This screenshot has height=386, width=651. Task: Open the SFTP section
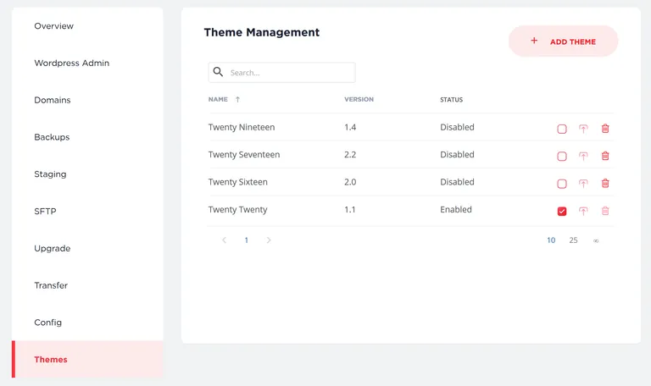click(45, 212)
